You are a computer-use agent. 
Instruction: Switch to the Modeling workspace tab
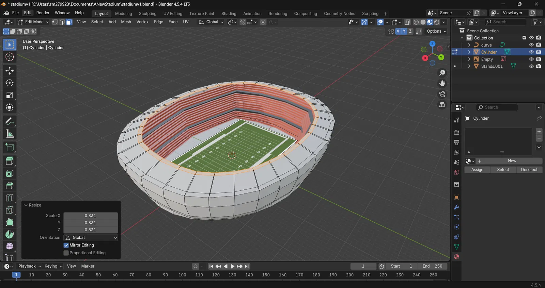123,14
